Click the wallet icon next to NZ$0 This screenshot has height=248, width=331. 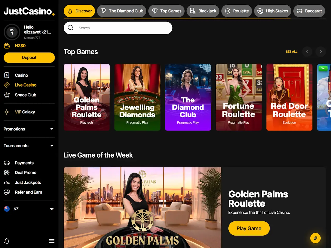pyautogui.click(x=7, y=46)
